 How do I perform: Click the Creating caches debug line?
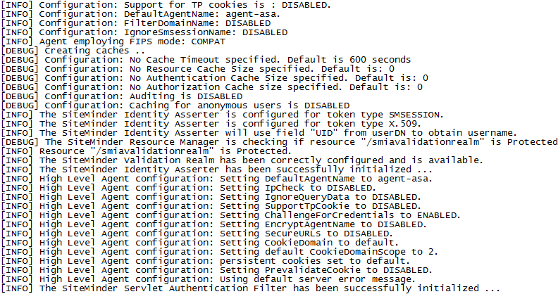pos(73,51)
